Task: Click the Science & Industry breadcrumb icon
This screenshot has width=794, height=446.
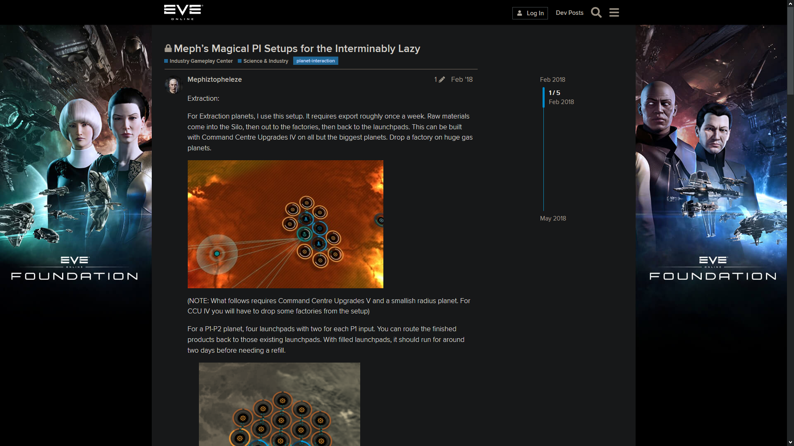Action: 239,61
